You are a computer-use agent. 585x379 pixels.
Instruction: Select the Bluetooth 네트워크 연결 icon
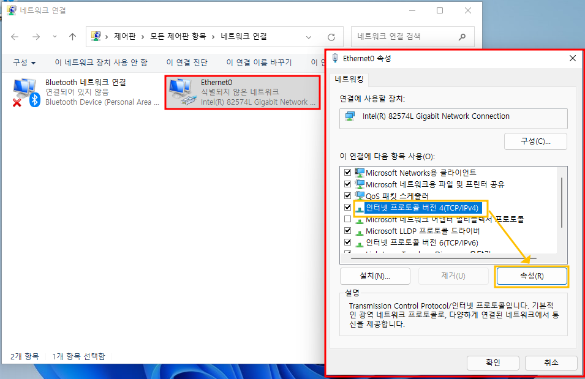(26, 92)
